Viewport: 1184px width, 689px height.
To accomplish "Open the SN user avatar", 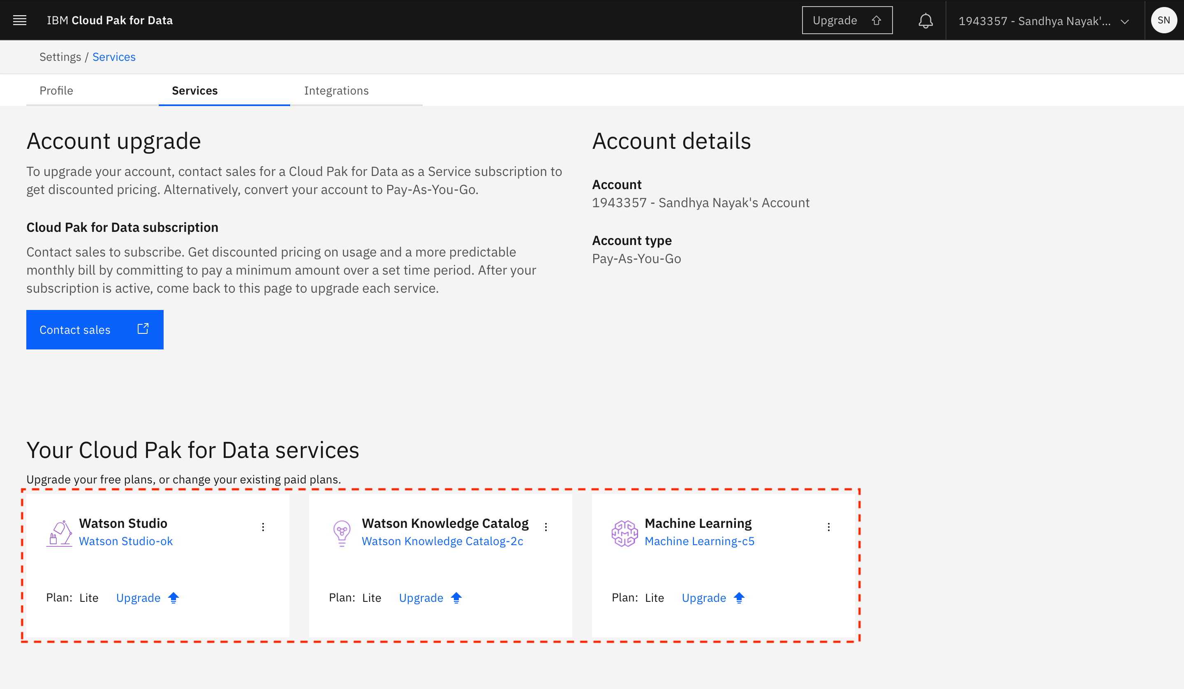I will point(1163,20).
